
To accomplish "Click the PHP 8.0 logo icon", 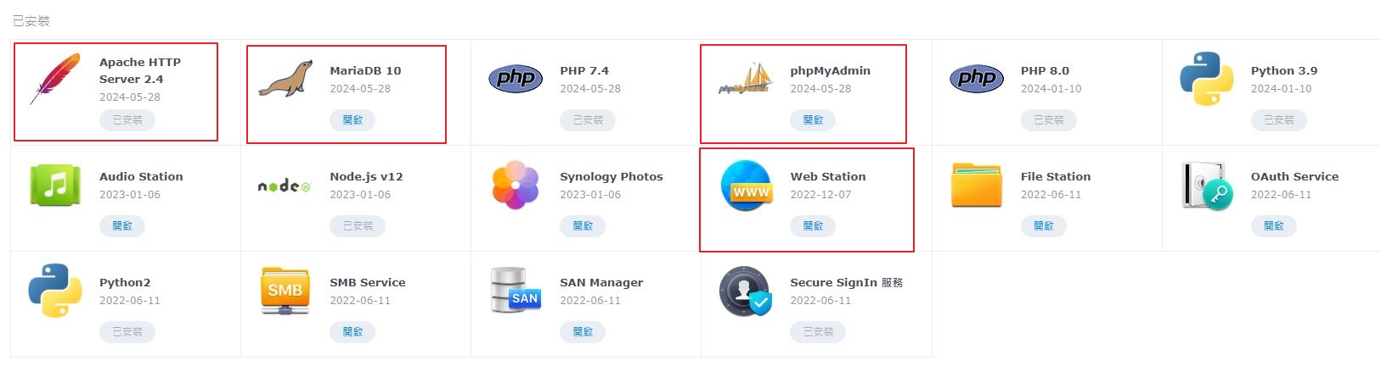I will click(x=977, y=79).
